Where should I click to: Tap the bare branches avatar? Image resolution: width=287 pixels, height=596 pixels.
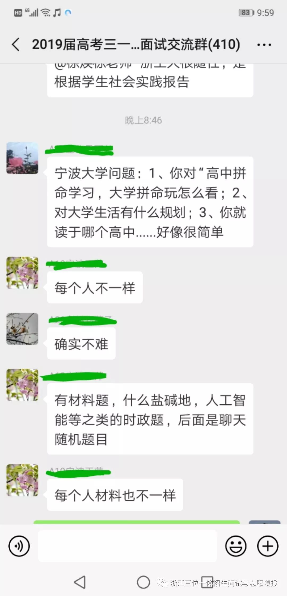22,329
